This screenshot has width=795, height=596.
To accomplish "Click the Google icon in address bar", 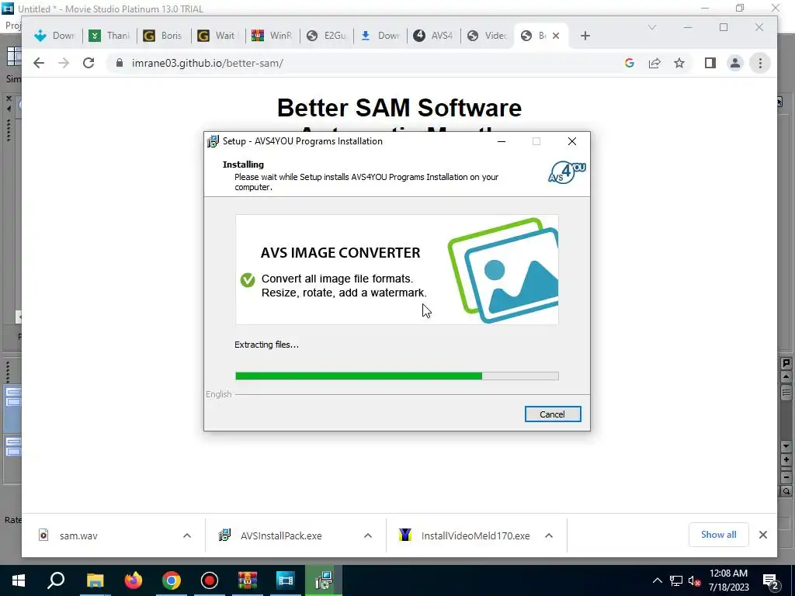I will click(629, 63).
